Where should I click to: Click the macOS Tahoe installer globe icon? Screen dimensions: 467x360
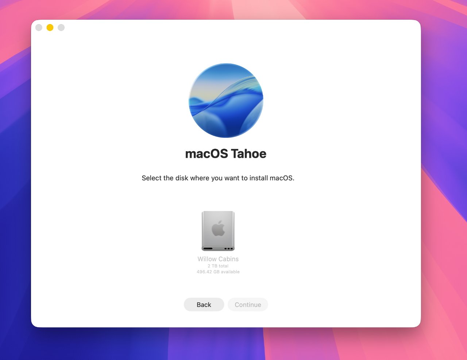[x=225, y=100]
